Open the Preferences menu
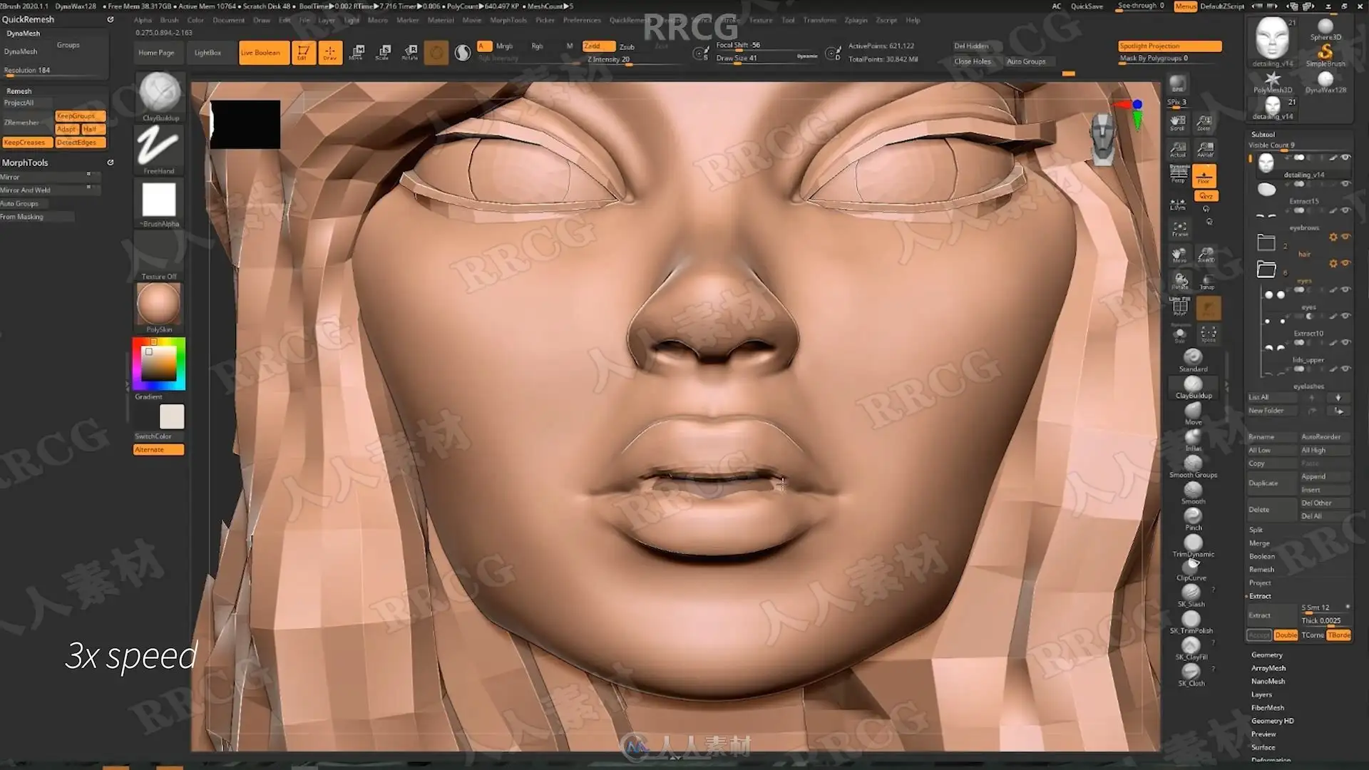1369x770 pixels. pyautogui.click(x=582, y=20)
